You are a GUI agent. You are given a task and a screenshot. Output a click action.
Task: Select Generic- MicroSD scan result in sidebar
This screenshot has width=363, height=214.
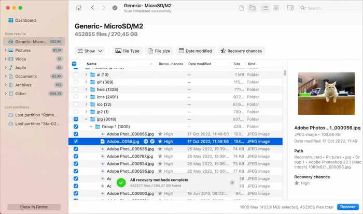(34, 41)
